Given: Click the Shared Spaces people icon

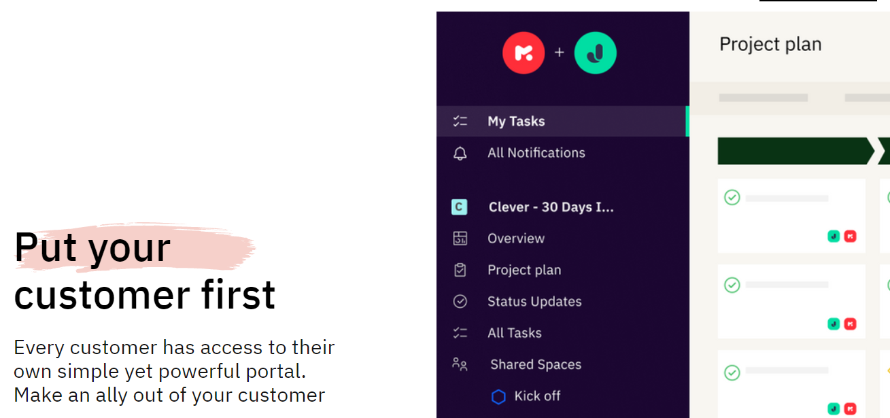Looking at the screenshot, I should click(460, 364).
